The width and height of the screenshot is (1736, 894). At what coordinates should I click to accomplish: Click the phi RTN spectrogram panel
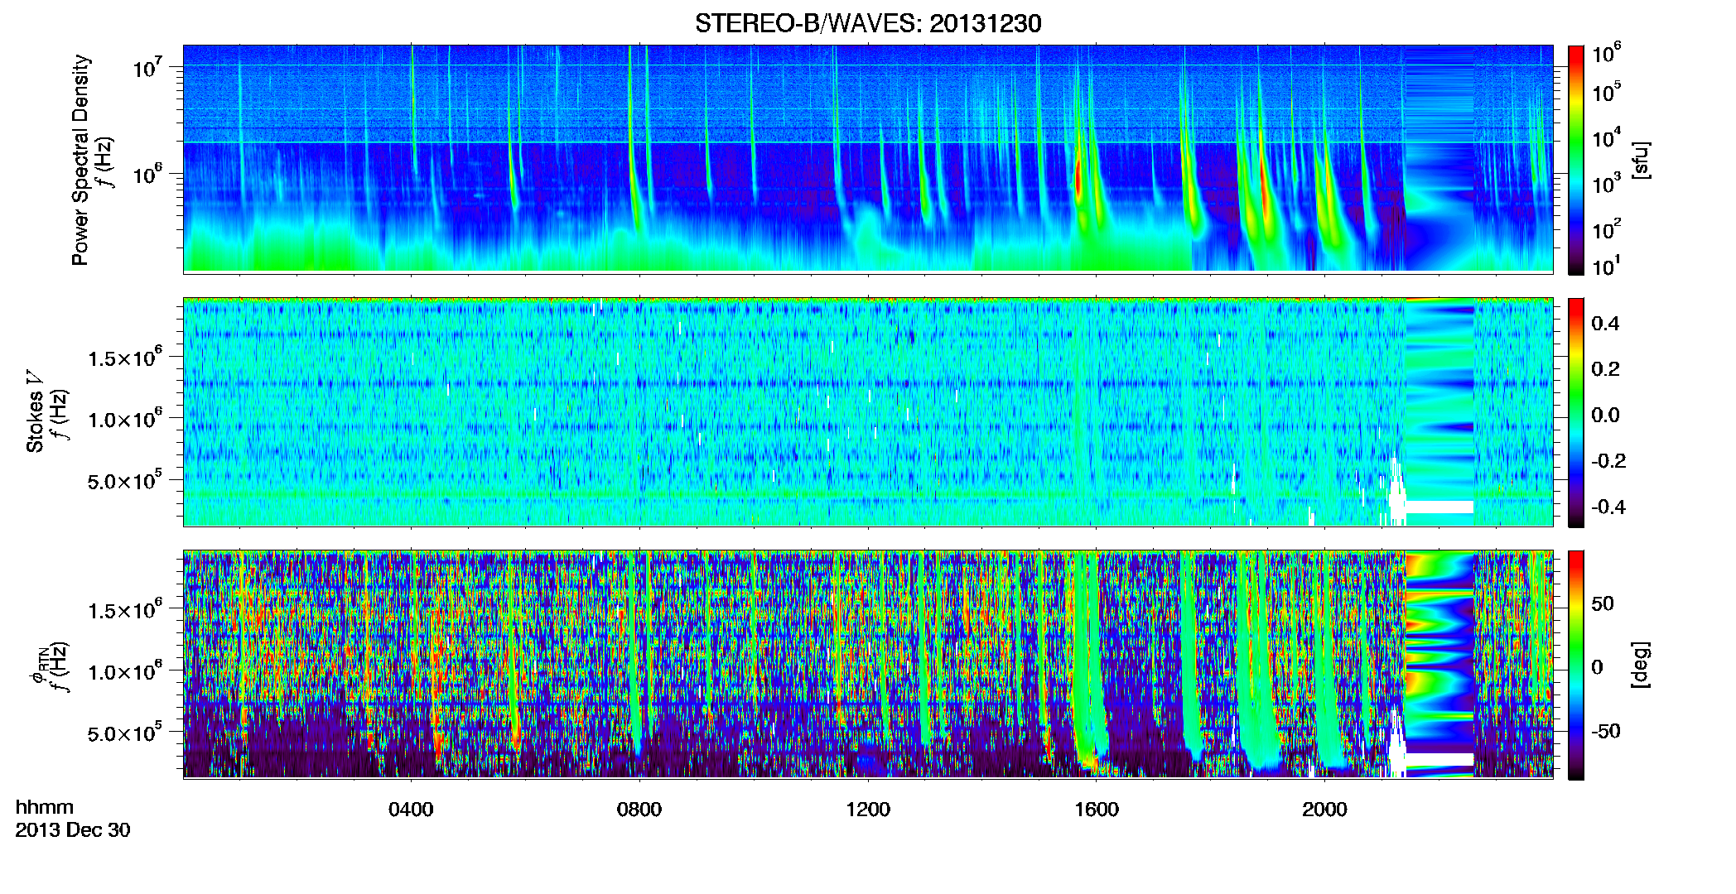pyautogui.click(x=868, y=665)
